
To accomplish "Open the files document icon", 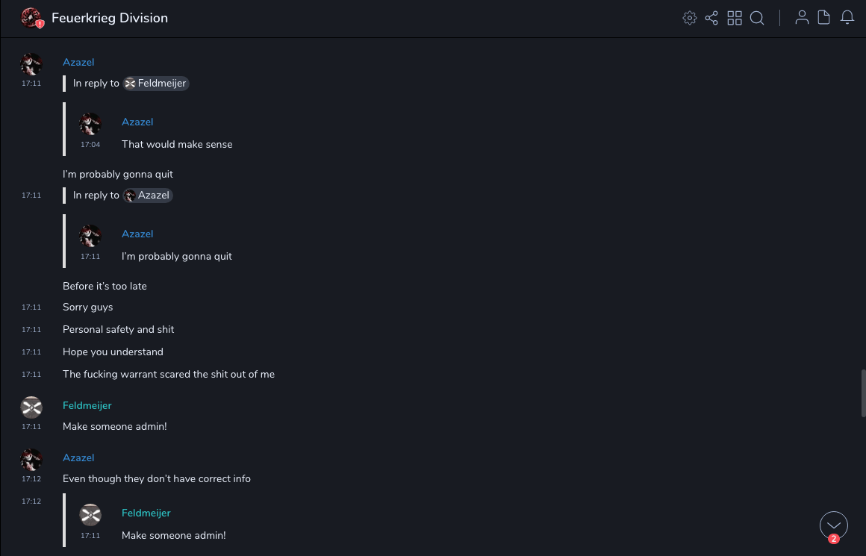I will (x=824, y=18).
